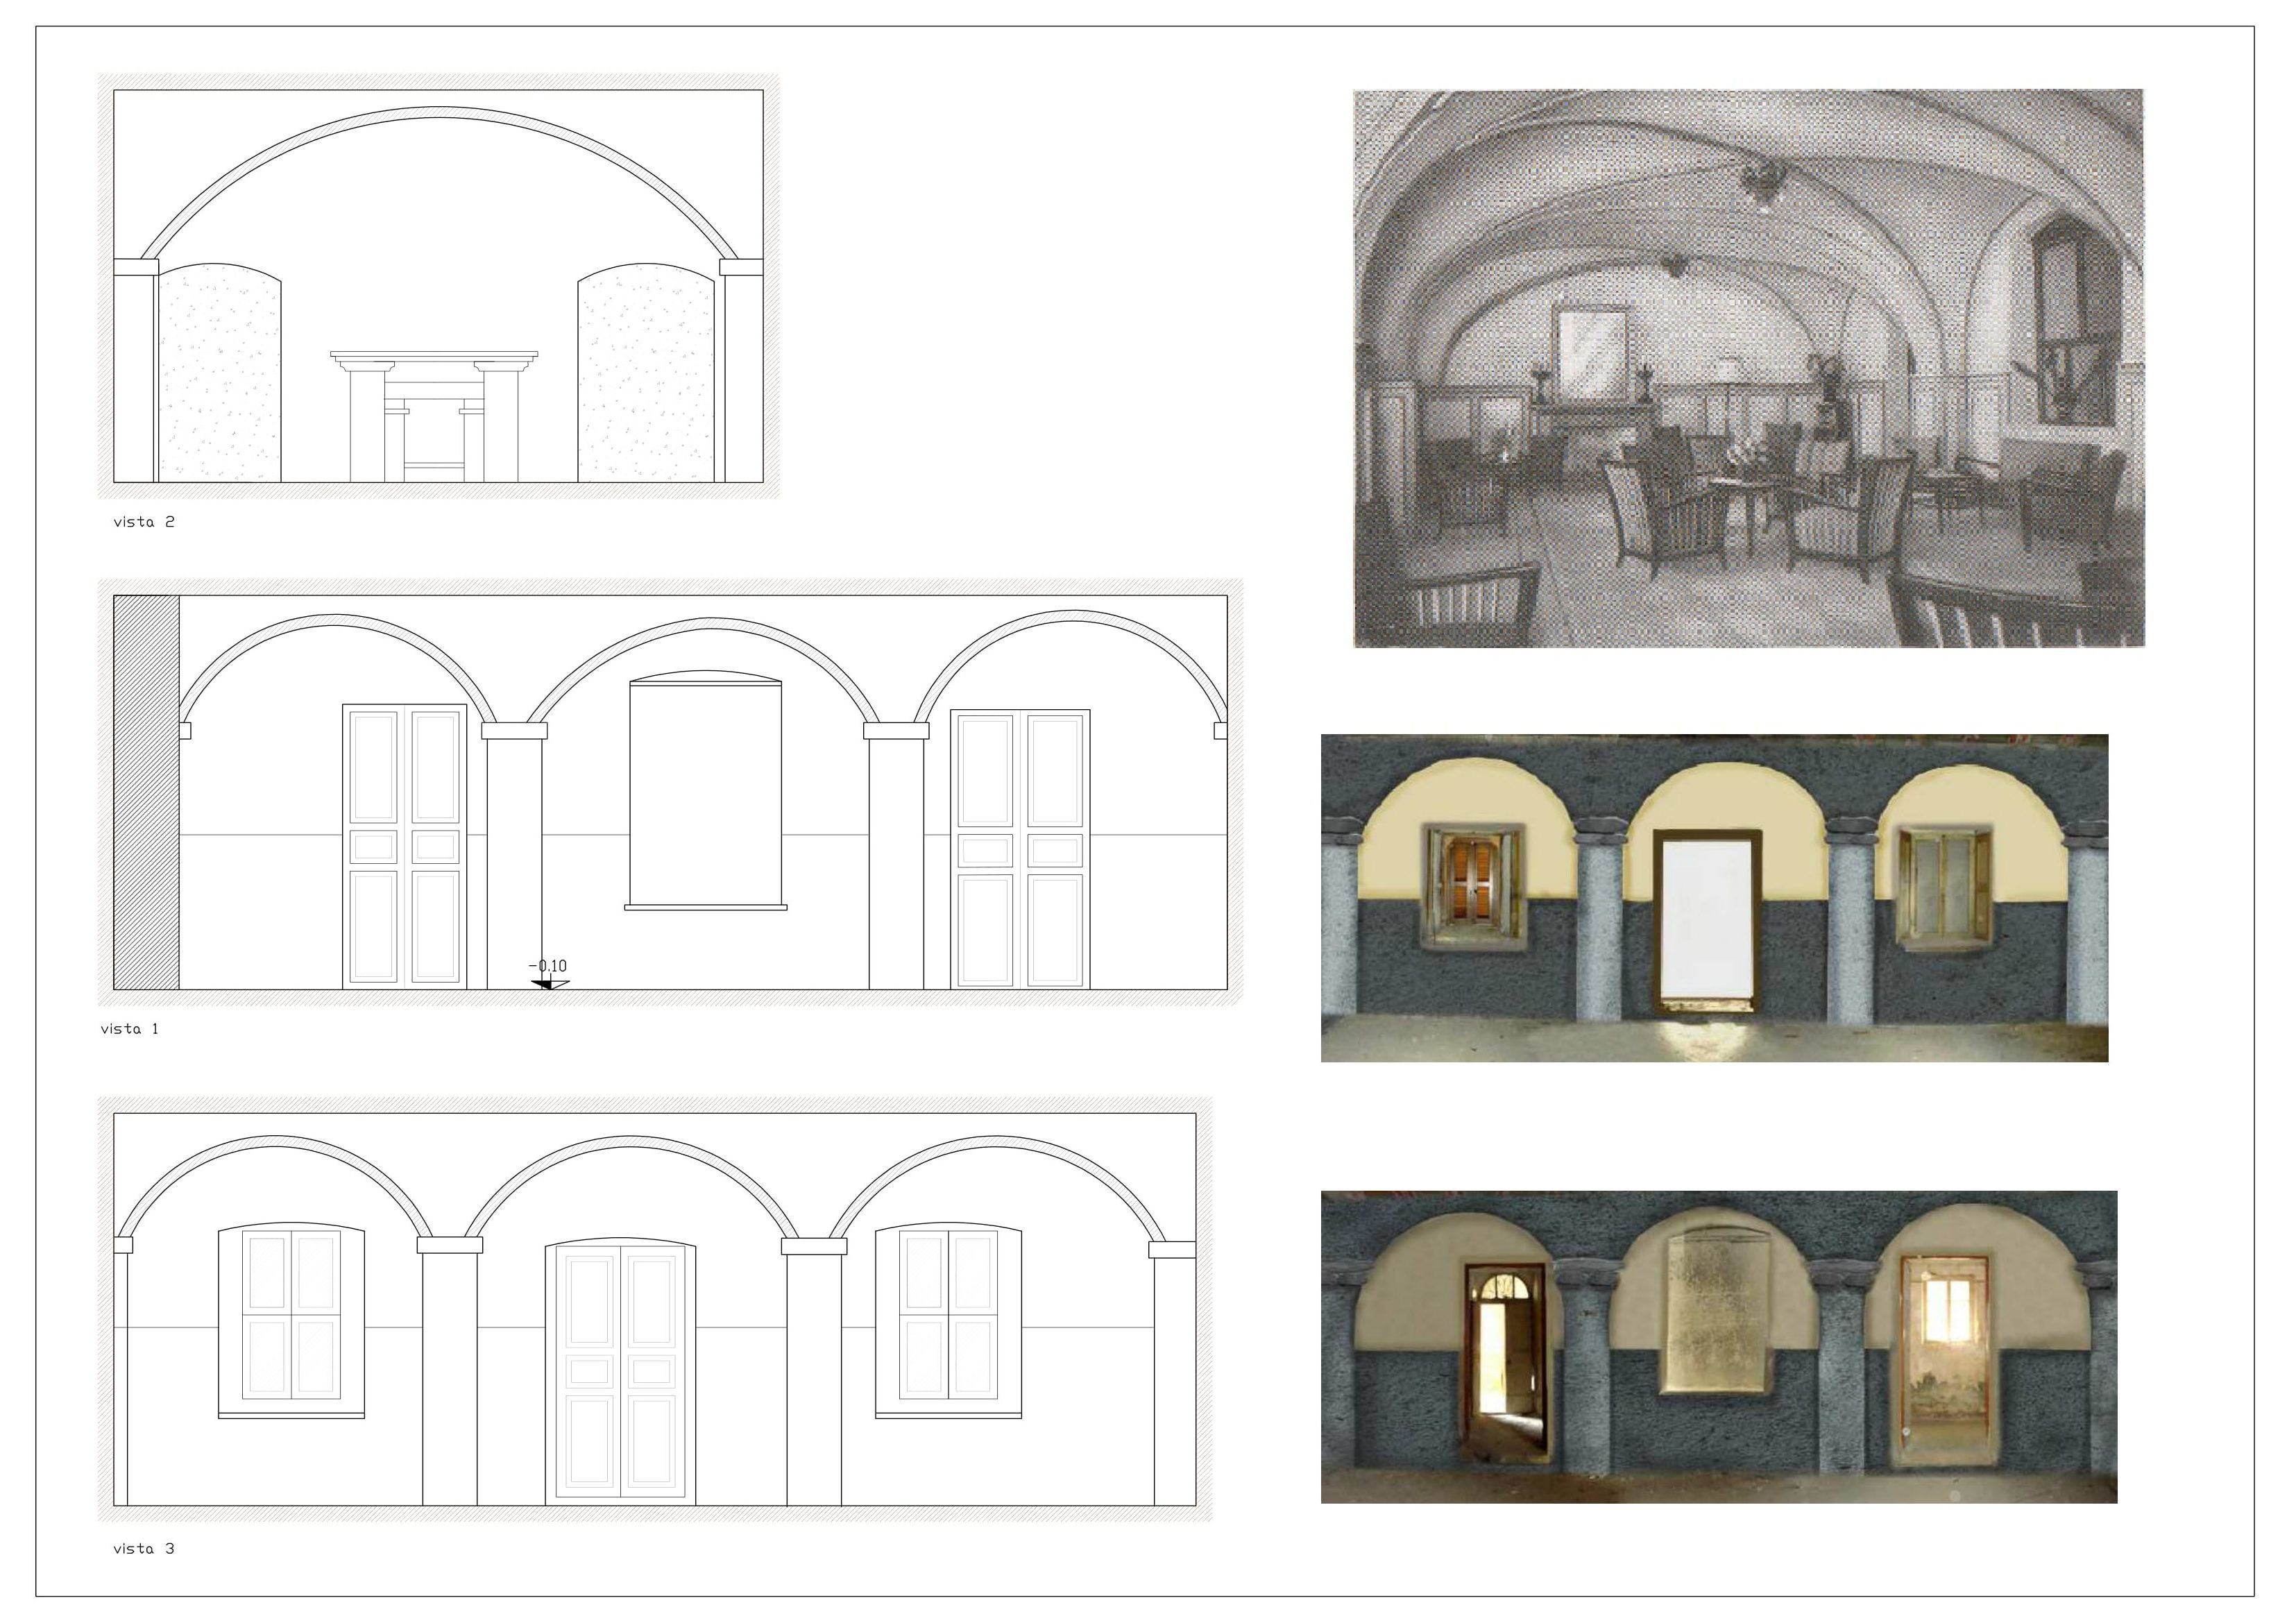
Task: Select the yellow arcade rendering with central door
Action: click(x=1714, y=898)
